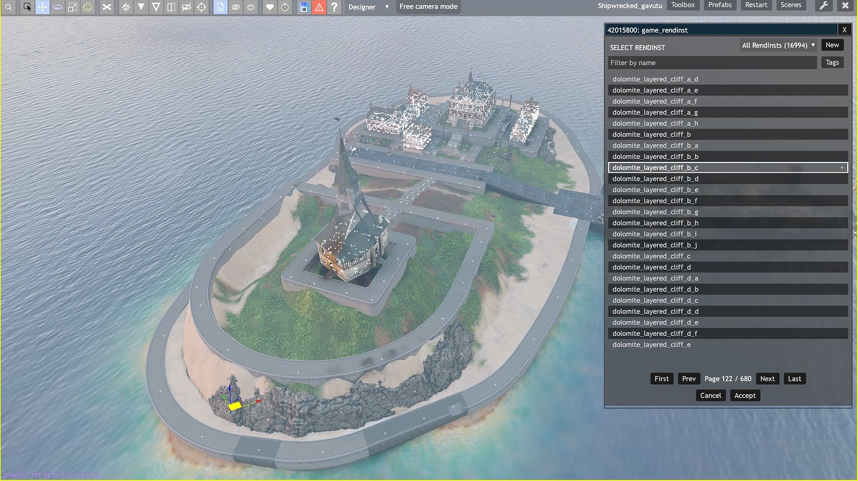
Task: Expand dolomite_layered_cliff_b_c with the plus sign
Action: tap(841, 168)
